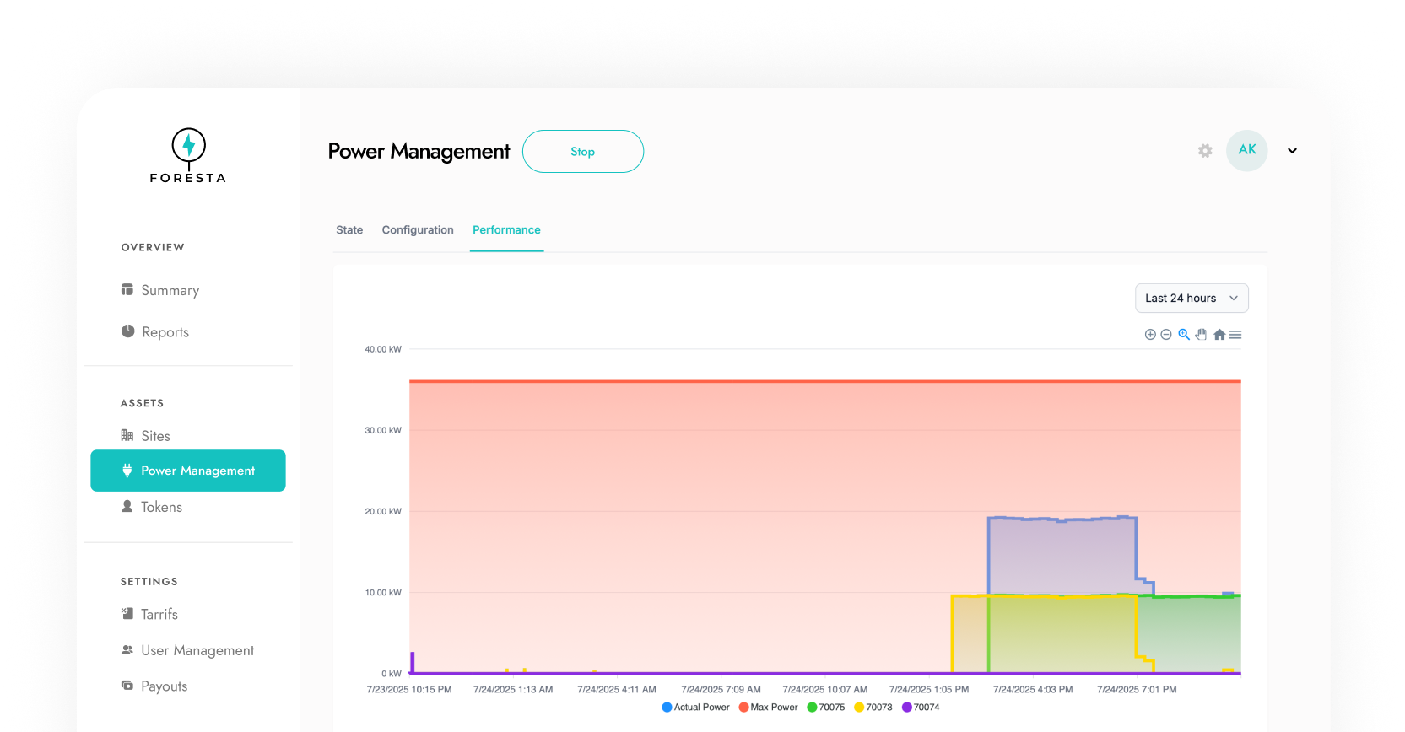Open User Management settings
Viewport: 1405px width, 732px height.
tap(197, 650)
